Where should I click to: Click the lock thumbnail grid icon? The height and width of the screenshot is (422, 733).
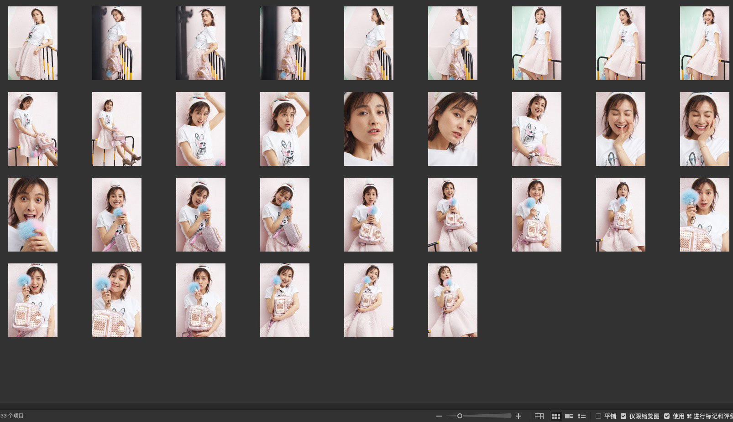tap(539, 416)
